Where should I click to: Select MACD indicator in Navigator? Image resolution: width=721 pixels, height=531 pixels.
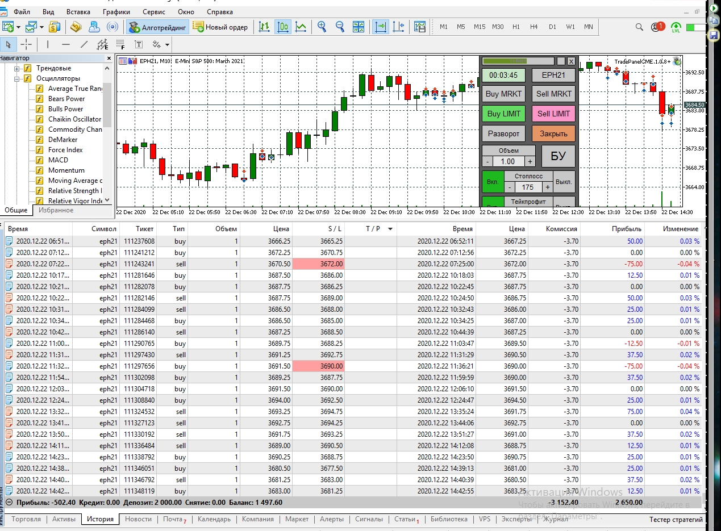[58, 160]
